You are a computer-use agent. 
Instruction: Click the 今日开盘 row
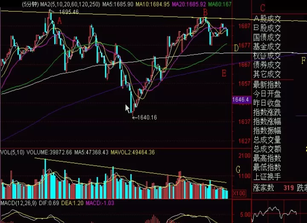[267, 94]
